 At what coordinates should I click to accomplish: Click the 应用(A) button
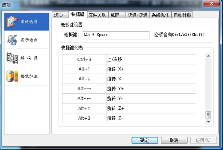tap(203, 140)
